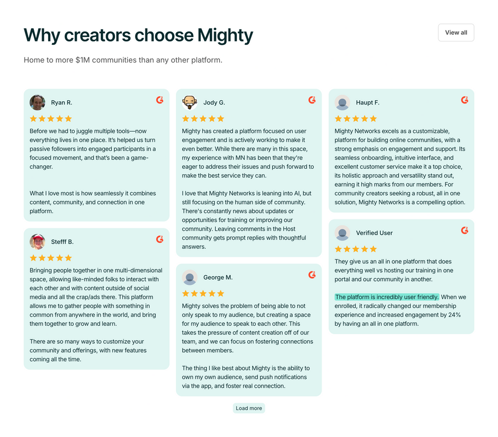Select the G2 badge on Haupt F.'s review
The image size is (498, 437).
pos(464,100)
